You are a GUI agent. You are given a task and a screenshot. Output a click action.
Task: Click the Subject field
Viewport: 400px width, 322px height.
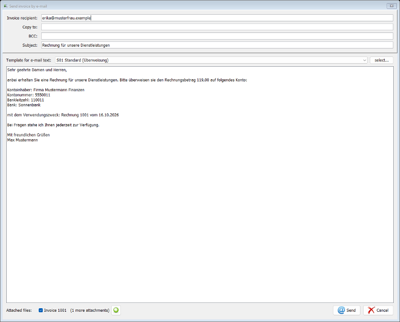click(x=217, y=45)
